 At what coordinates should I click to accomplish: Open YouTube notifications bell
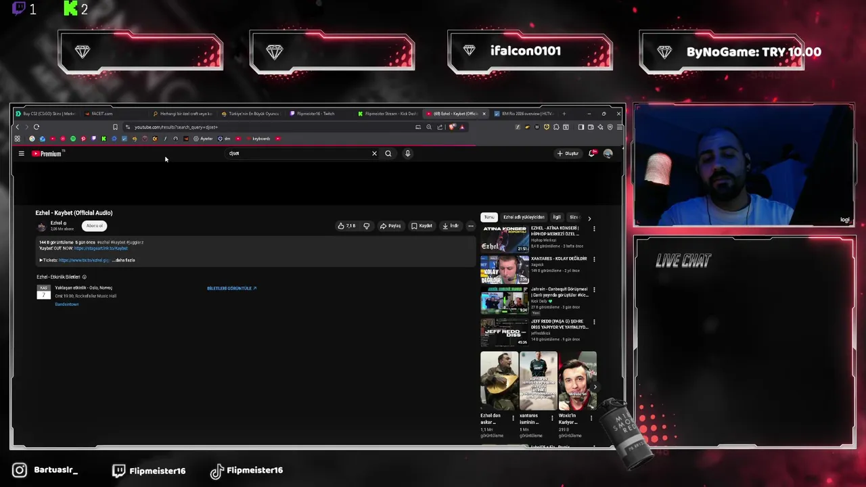(x=592, y=154)
